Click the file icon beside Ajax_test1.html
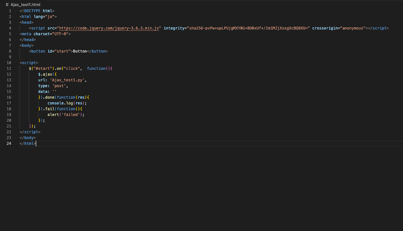The height and width of the screenshot is (231, 403). click(x=7, y=5)
